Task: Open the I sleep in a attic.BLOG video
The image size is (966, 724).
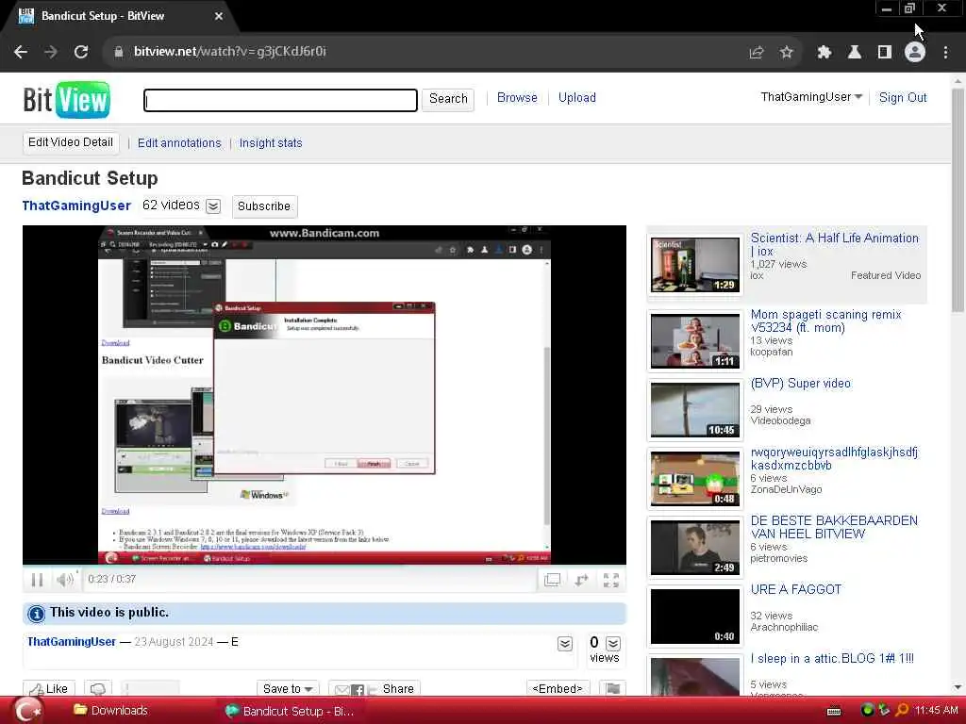Action: pyautogui.click(x=832, y=659)
